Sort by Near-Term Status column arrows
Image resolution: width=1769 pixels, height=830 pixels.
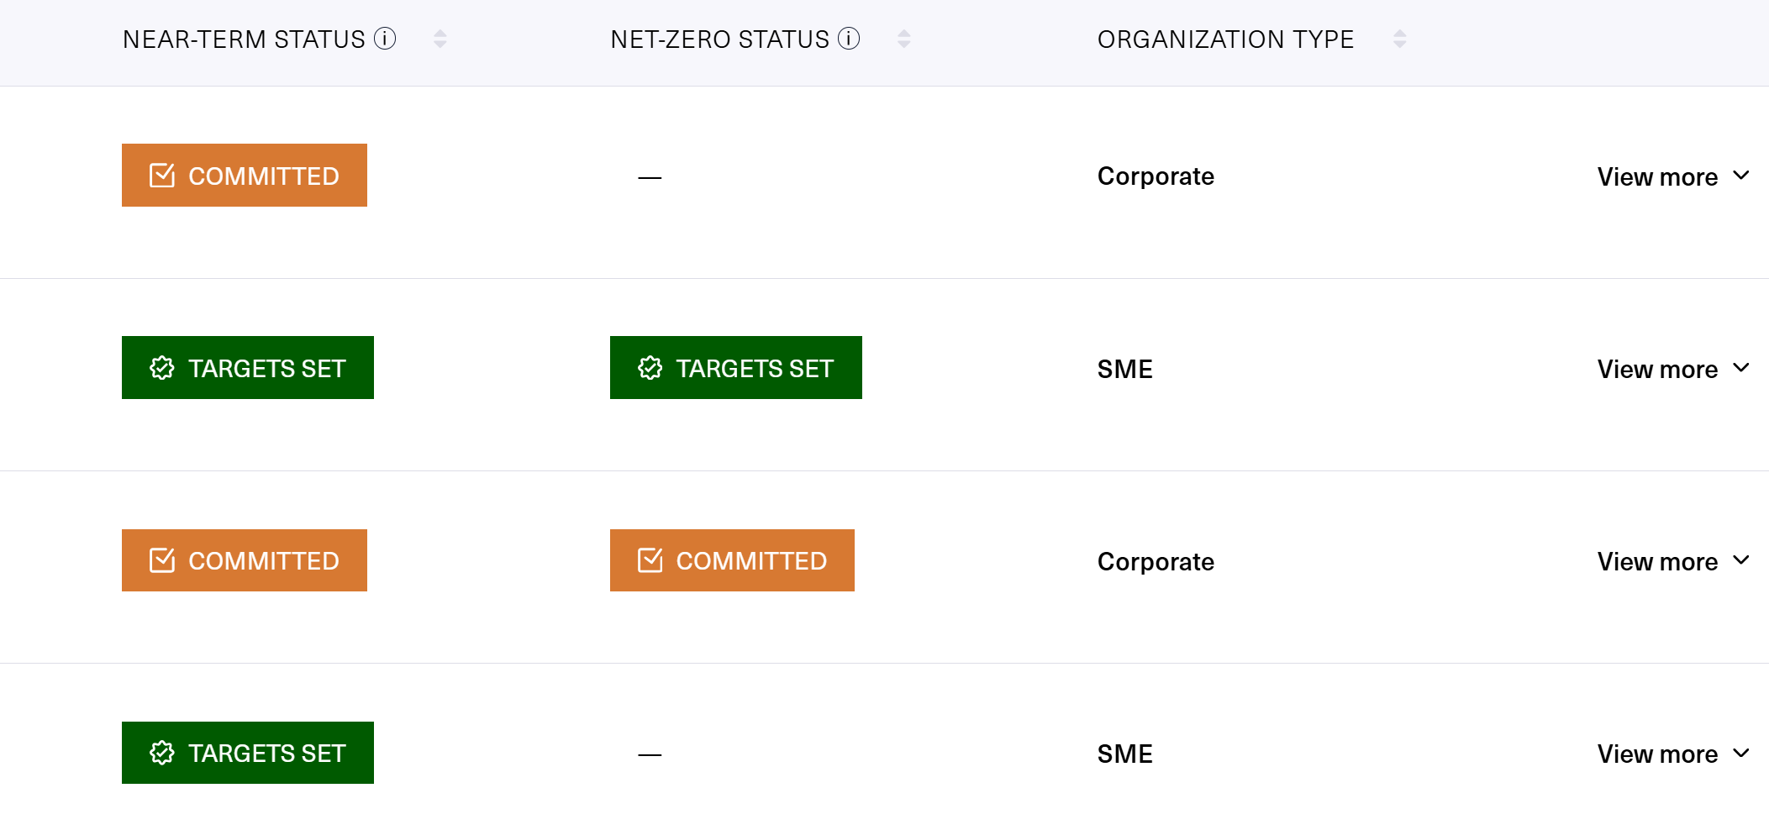click(440, 39)
